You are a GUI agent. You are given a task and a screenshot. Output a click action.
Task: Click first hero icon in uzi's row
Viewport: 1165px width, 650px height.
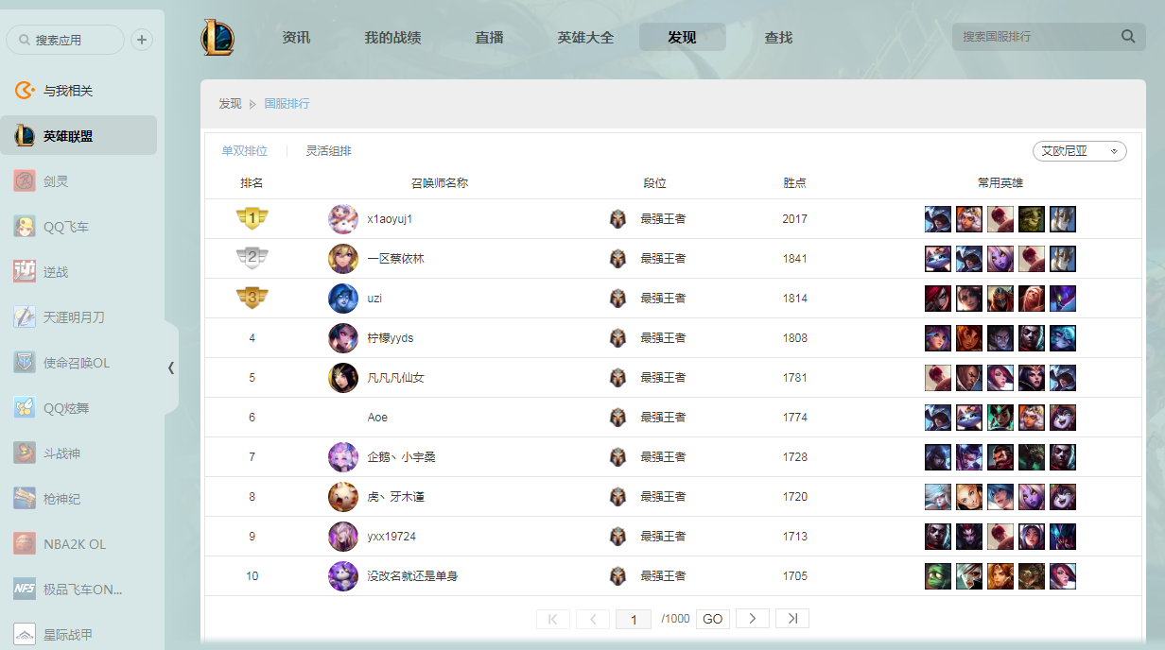tap(938, 299)
